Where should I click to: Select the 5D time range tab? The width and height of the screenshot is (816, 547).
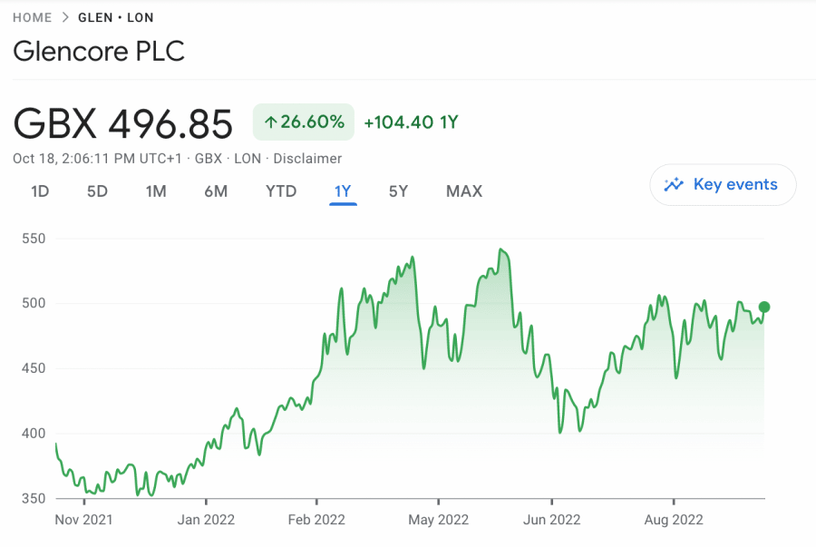coord(97,191)
